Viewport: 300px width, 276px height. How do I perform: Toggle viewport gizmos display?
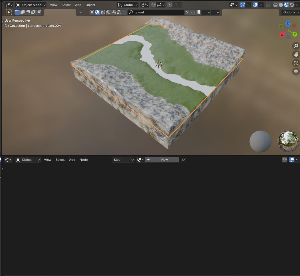(x=243, y=5)
